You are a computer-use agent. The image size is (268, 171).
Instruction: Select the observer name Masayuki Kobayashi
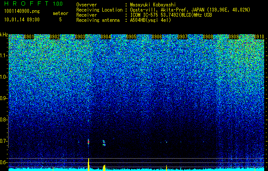point(153,5)
